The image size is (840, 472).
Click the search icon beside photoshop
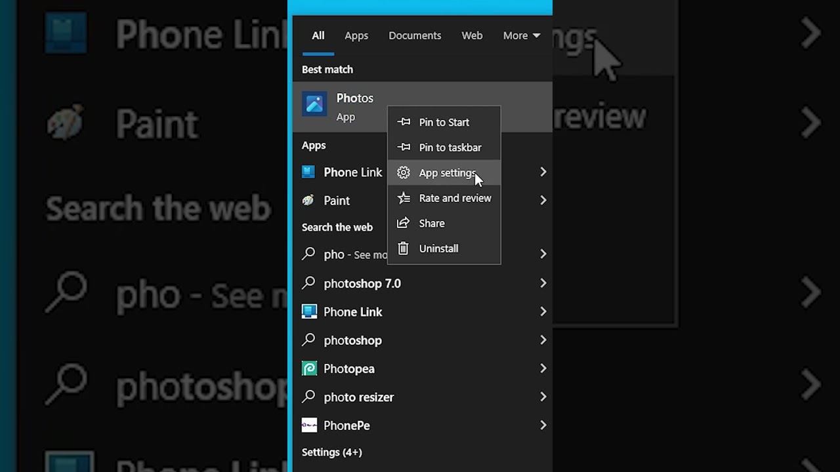pos(308,340)
